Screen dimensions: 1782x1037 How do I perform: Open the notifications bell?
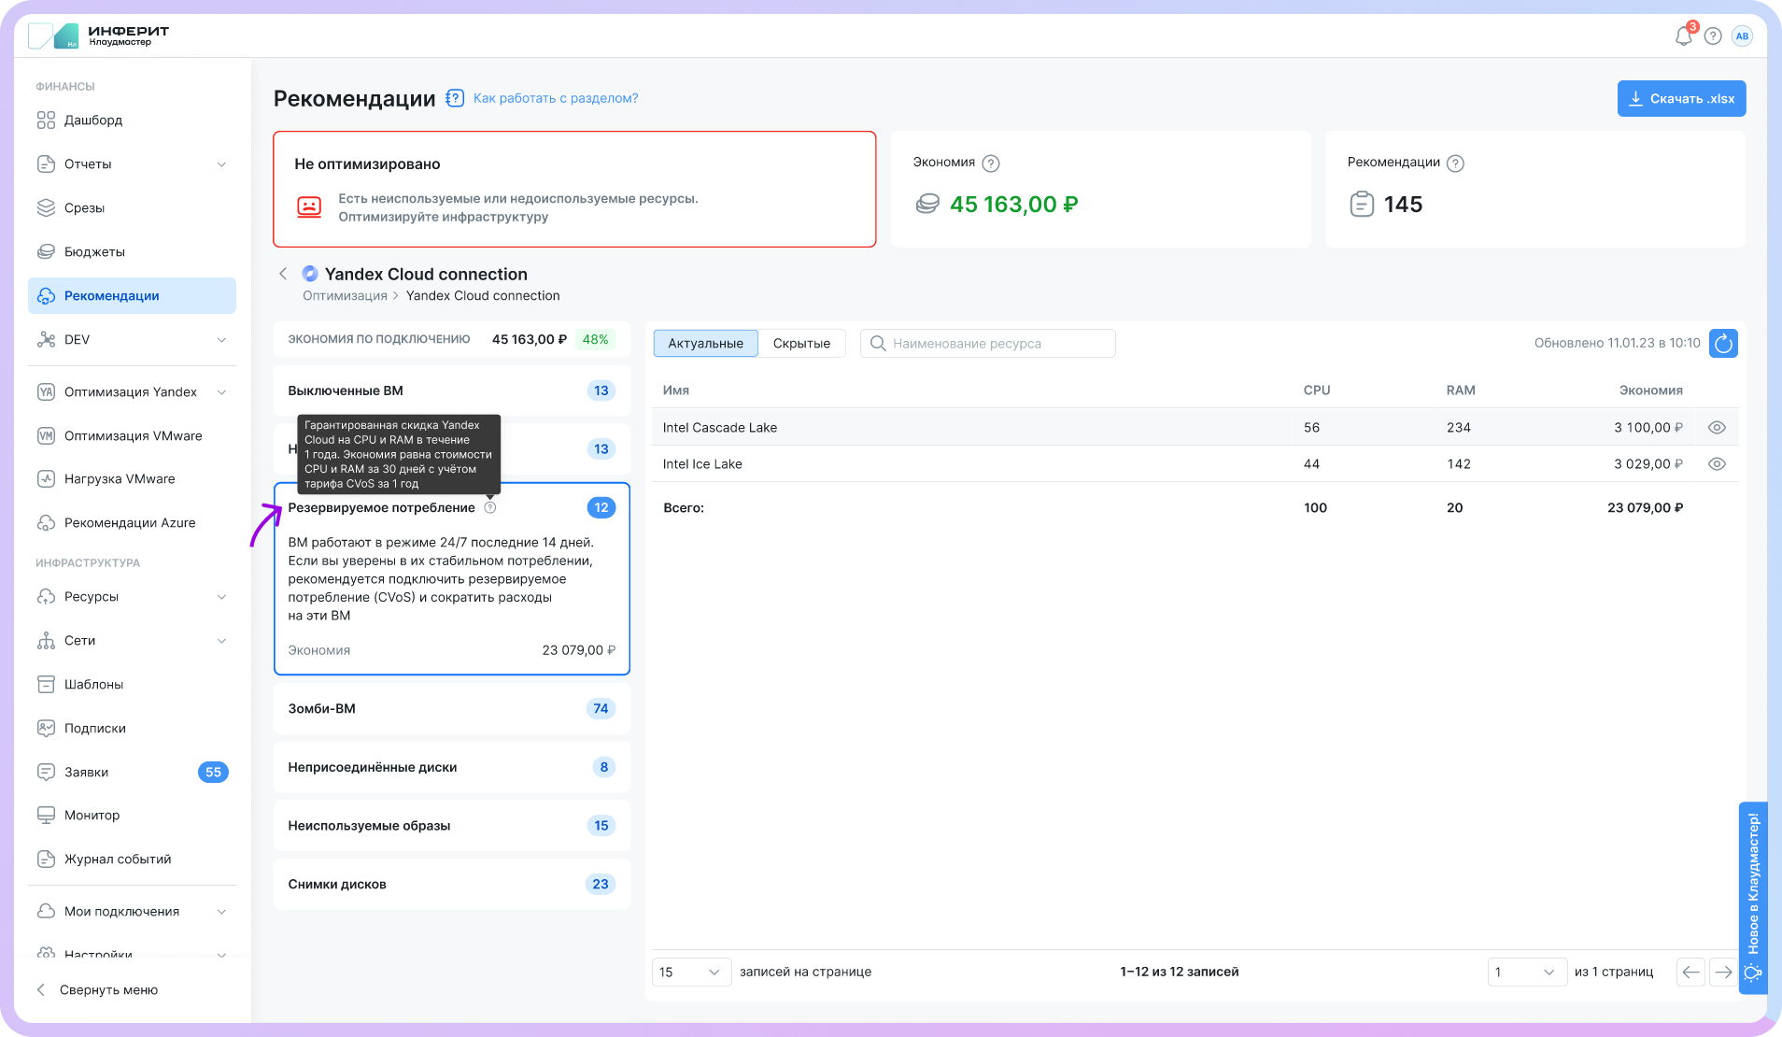point(1683,36)
